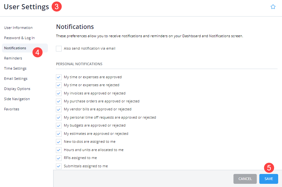This screenshot has height=187, width=282.
Task: Click the favorite star icon for User Settings
Action: point(273,6)
